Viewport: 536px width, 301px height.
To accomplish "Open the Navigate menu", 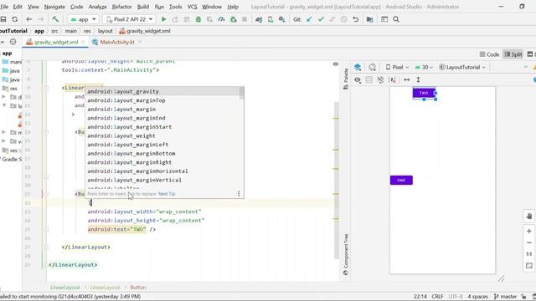I will tap(54, 7).
